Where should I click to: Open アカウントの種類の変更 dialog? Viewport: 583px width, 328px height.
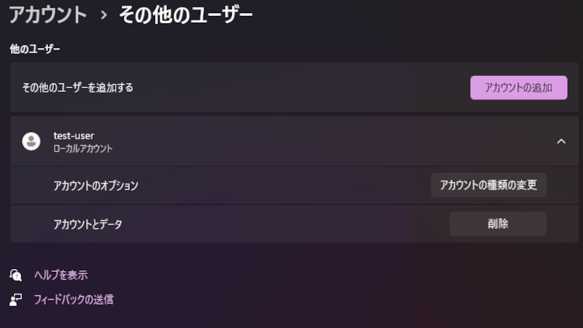click(x=488, y=185)
